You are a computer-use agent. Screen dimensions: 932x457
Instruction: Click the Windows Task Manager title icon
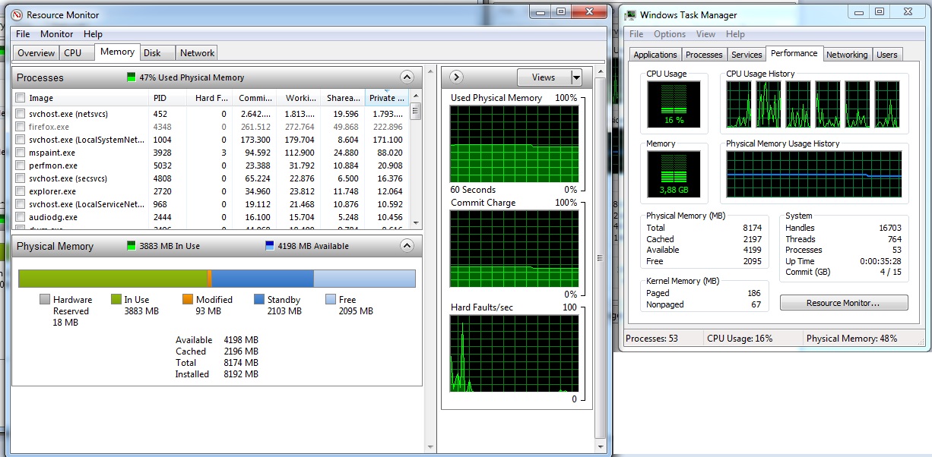click(x=629, y=14)
